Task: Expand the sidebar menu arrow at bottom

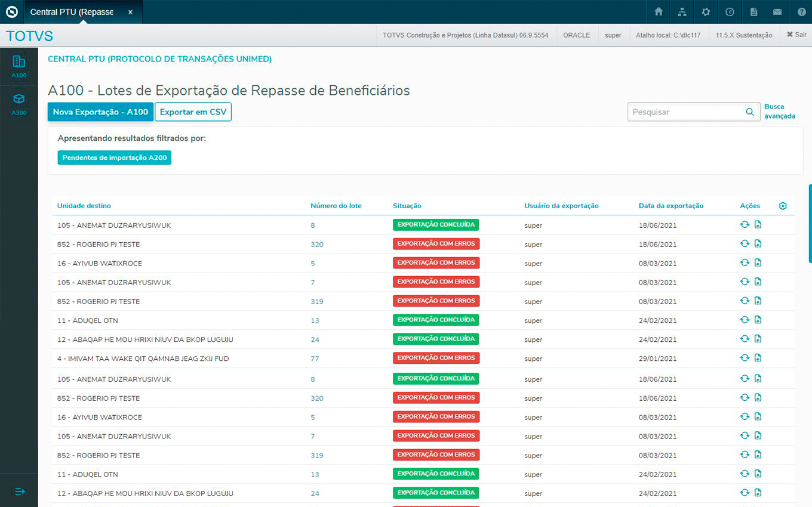Action: pyautogui.click(x=19, y=491)
